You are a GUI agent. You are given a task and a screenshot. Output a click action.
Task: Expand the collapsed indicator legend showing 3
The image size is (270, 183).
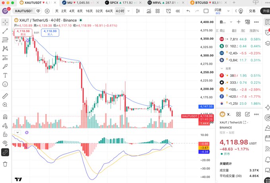(18, 41)
